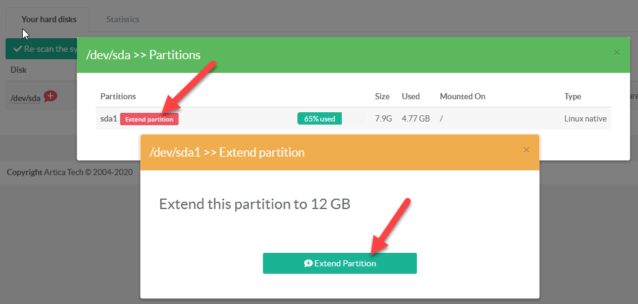Click the Linux native type cell
Image resolution: width=638 pixels, height=304 pixels.
585,118
